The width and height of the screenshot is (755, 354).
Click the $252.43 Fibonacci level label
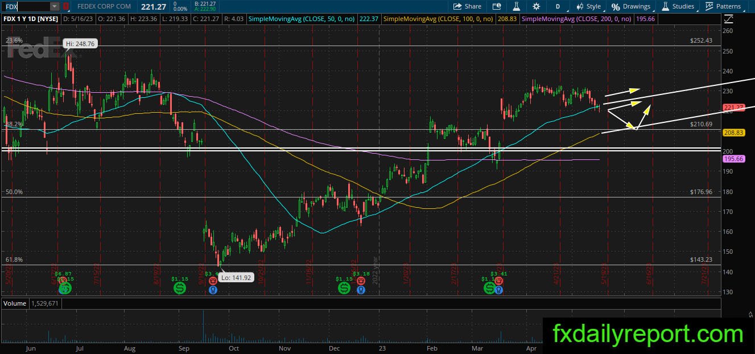click(701, 40)
